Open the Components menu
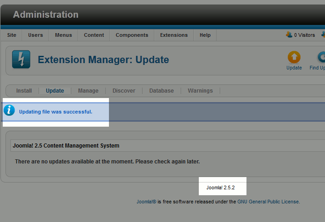This screenshot has width=325, height=222. 132,35
